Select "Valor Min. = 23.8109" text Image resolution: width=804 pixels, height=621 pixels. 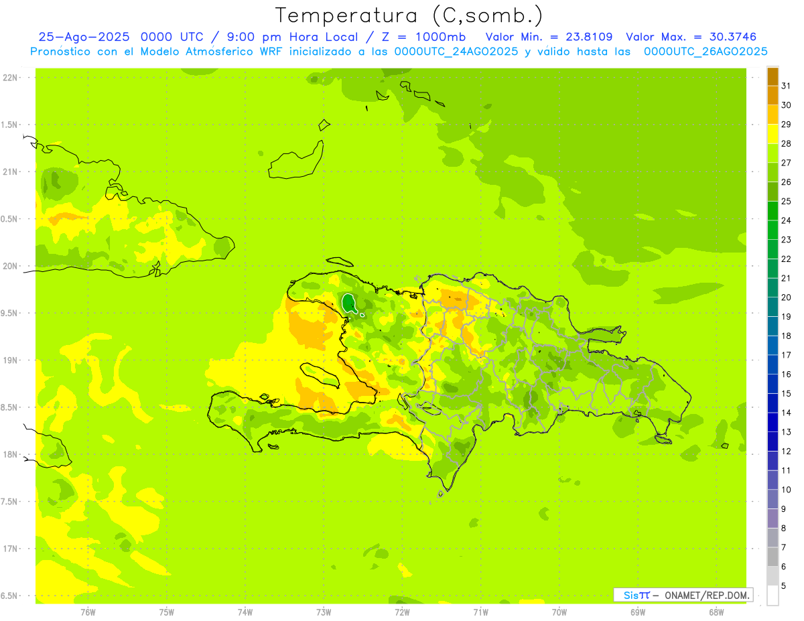click(549, 37)
